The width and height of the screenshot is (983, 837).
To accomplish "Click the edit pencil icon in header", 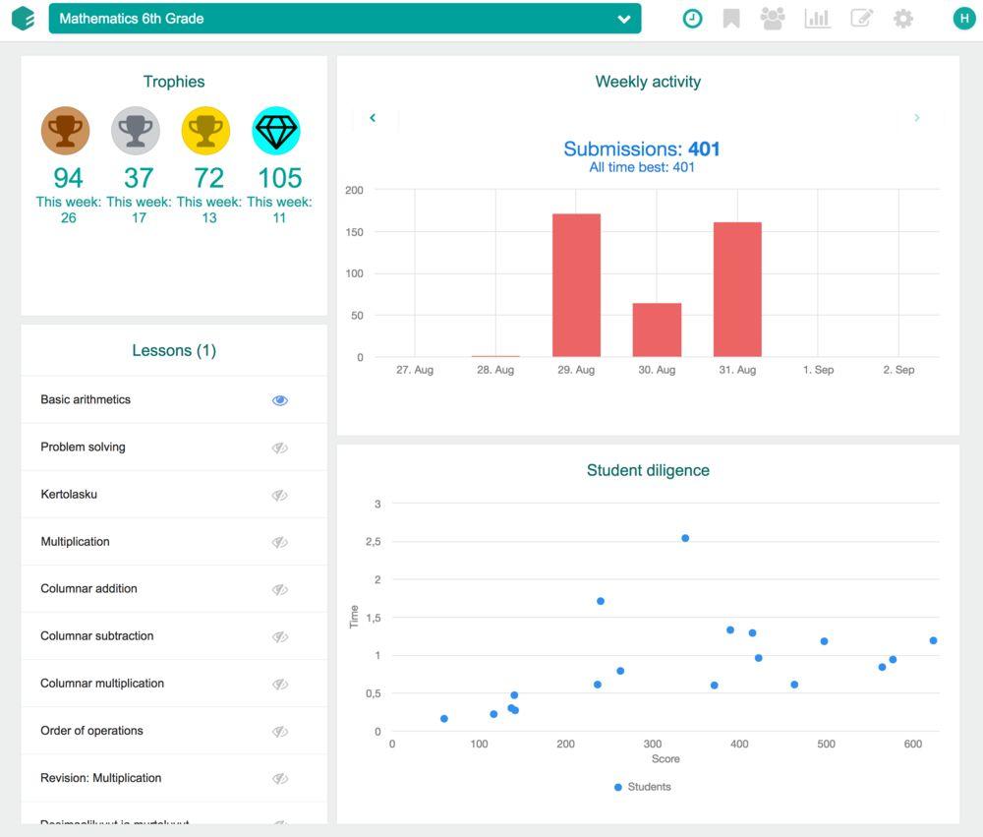I will point(862,18).
